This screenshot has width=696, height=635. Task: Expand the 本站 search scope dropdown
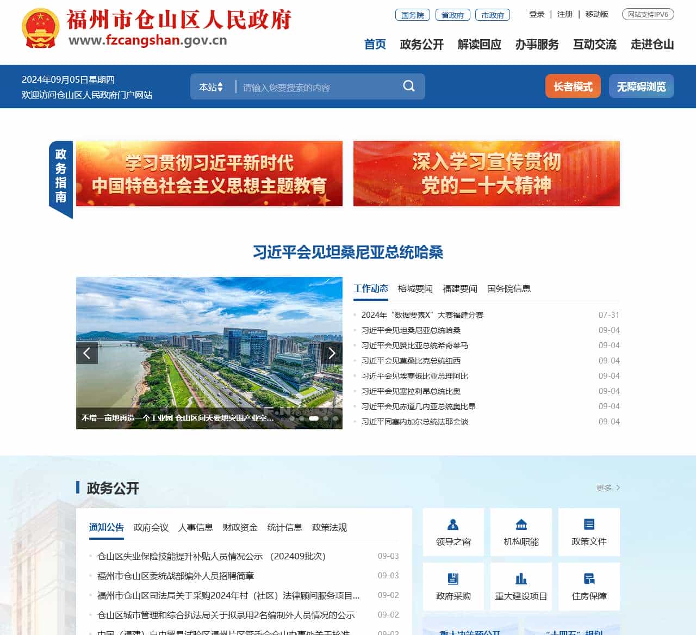pyautogui.click(x=211, y=87)
